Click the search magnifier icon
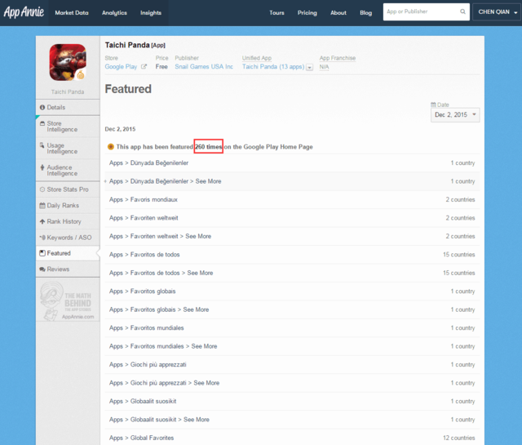 point(462,11)
